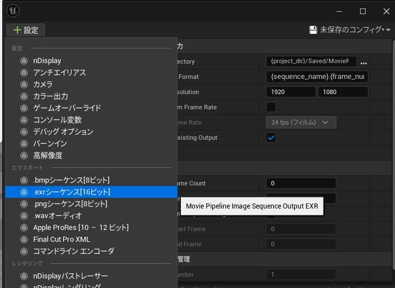395x288 pixels.
Task: Choose the nDisplayパストレーサー rendering entry
Action: click(x=91, y=276)
